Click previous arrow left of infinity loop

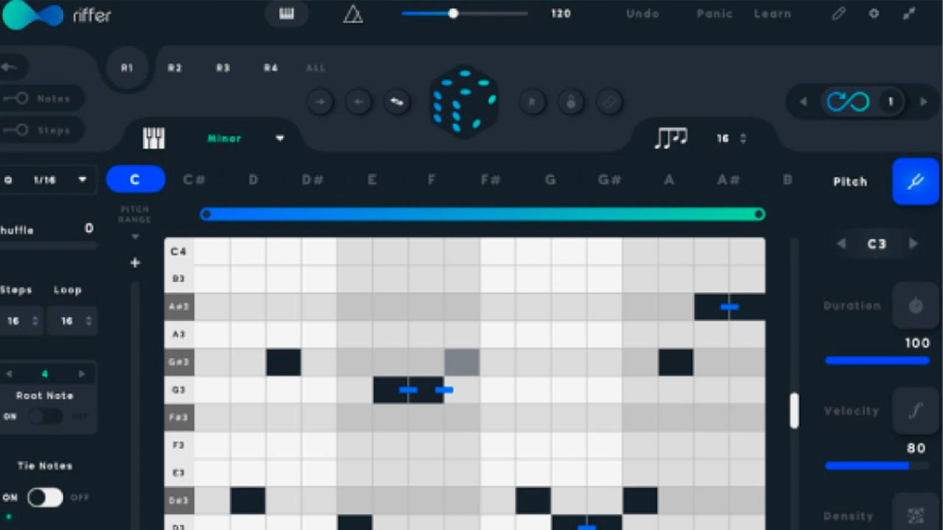click(804, 102)
